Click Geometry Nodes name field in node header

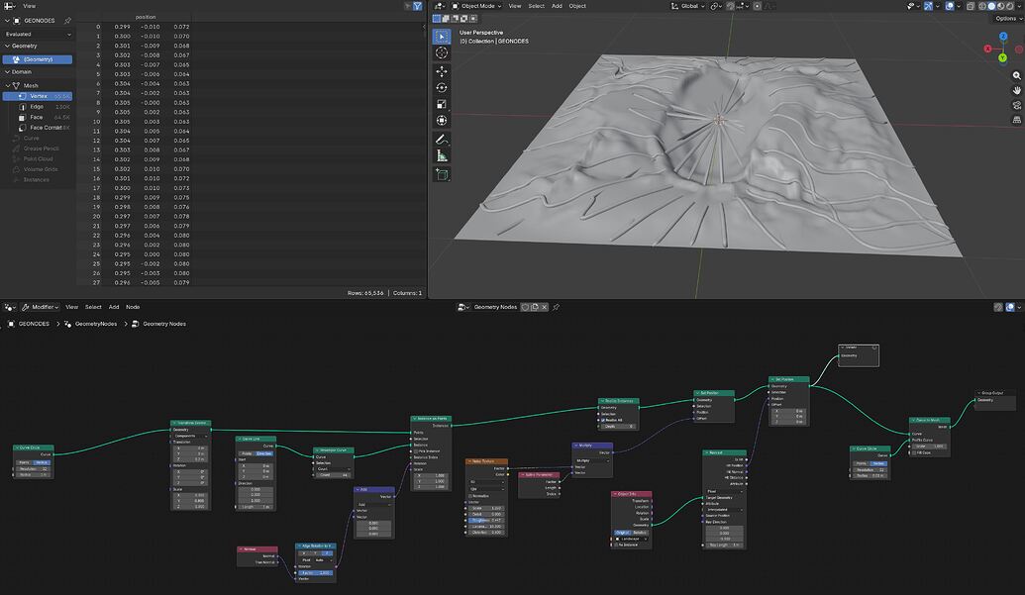point(495,307)
